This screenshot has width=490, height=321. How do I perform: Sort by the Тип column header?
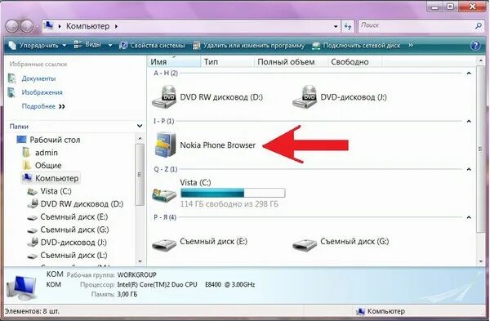coord(227,62)
